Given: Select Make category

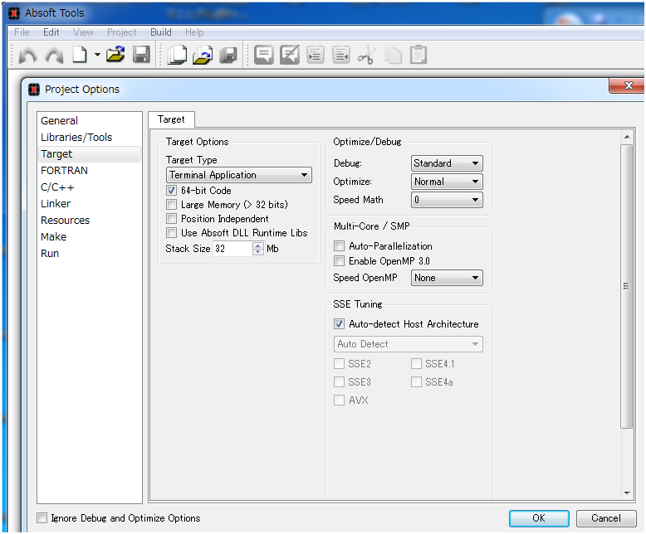Looking at the screenshot, I should (90, 237).
